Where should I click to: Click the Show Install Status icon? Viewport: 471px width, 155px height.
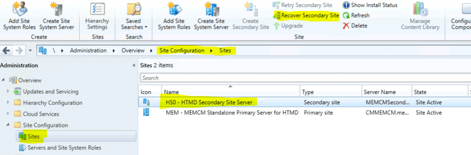coord(346,5)
